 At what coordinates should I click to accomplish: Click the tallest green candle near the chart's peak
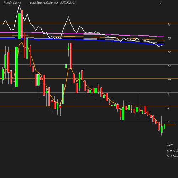(x=19, y=26)
